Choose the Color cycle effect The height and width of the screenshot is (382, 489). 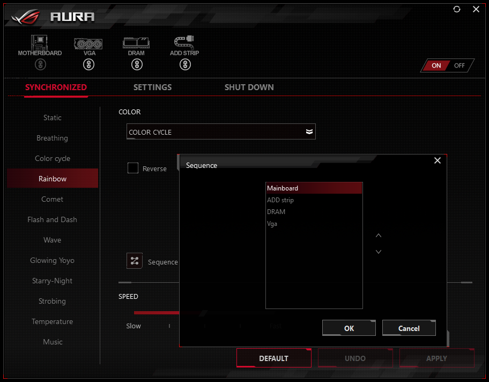pyautogui.click(x=53, y=159)
